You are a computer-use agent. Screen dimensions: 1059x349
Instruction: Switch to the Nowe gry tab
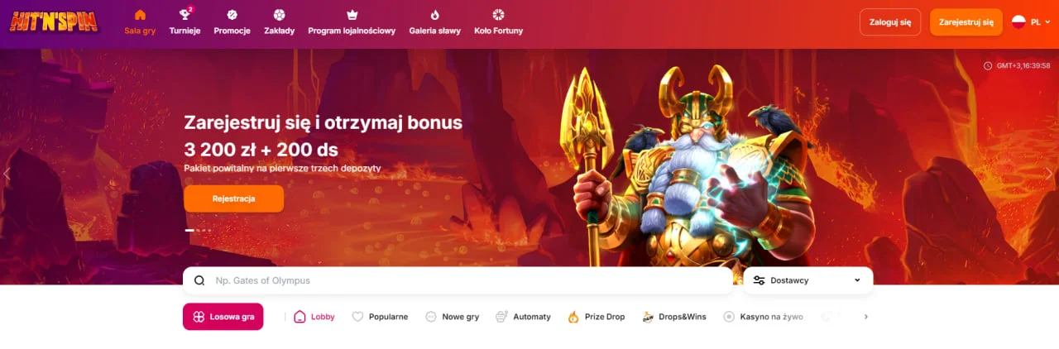tap(452, 317)
